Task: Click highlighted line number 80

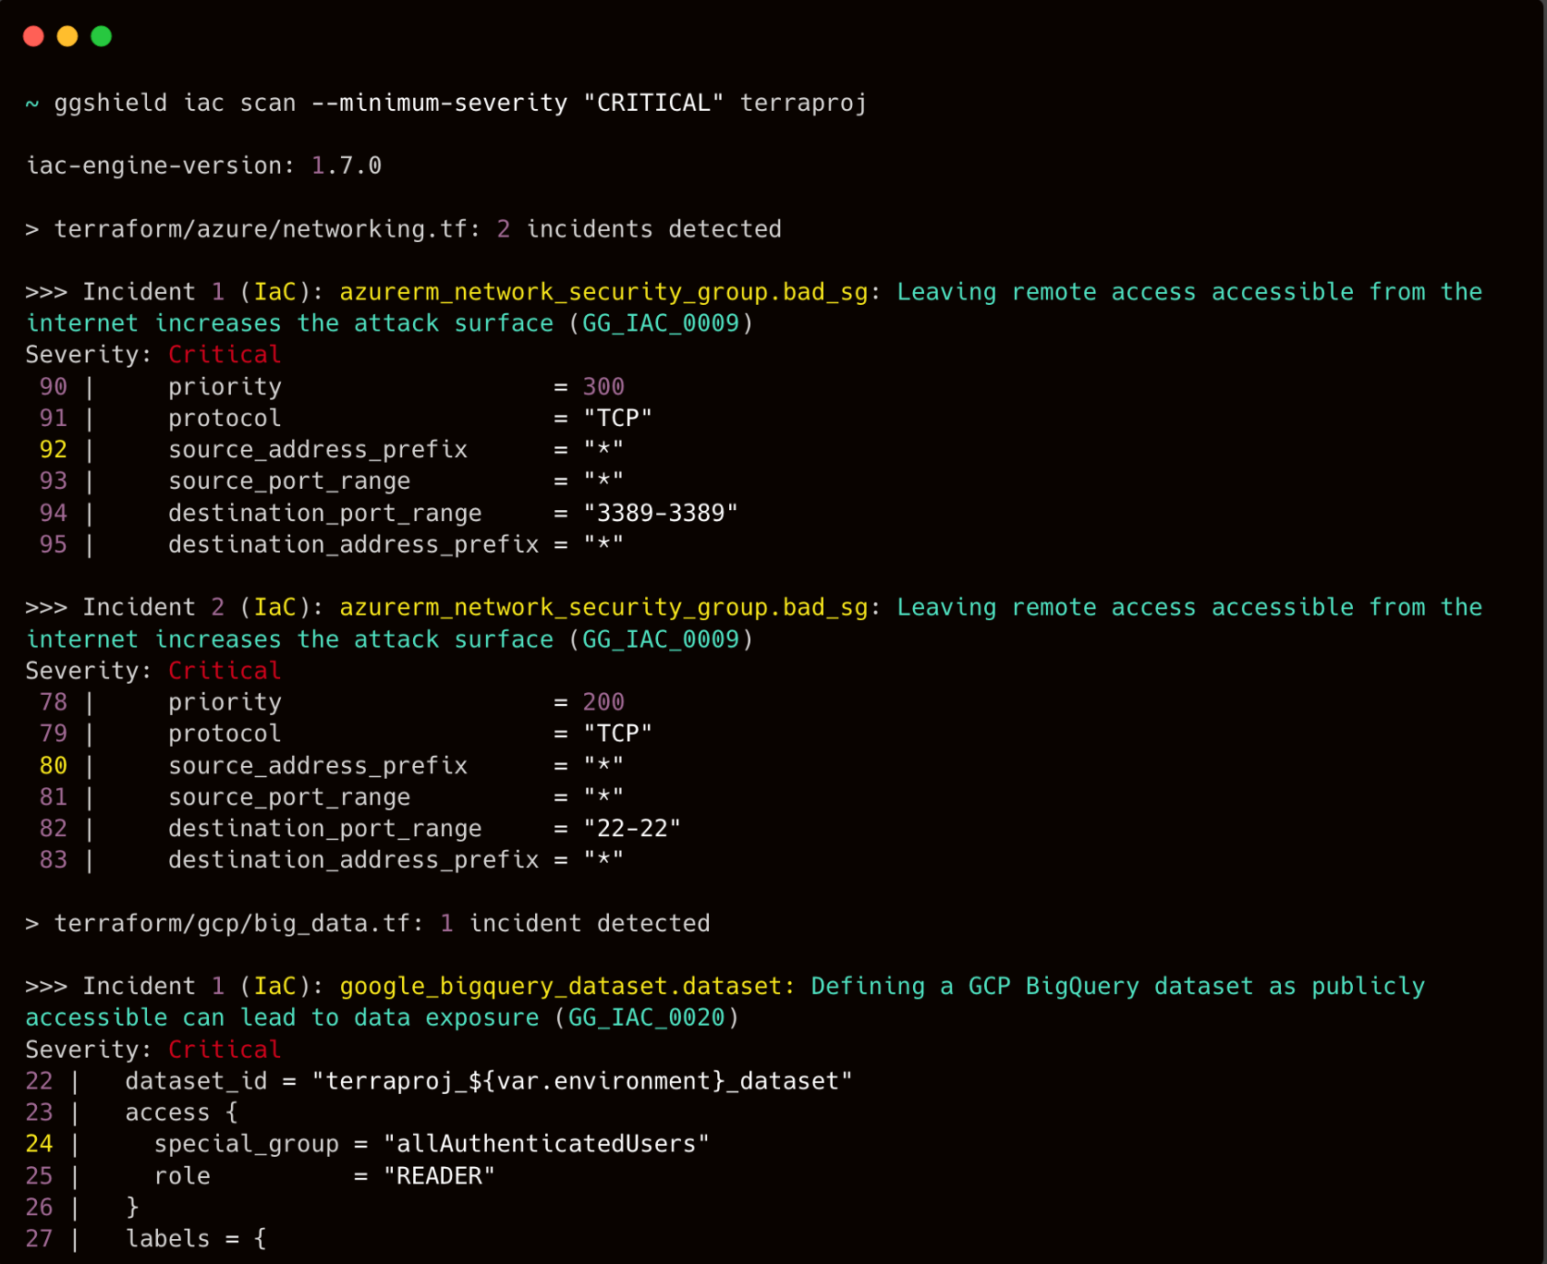Action: point(54,766)
